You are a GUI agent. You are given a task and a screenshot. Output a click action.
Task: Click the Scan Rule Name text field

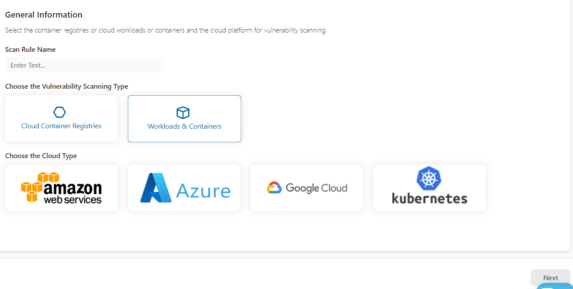coord(84,65)
